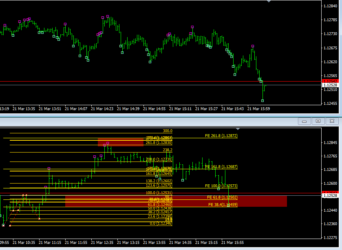Click price 1.12765 on lower chart axis

pos(330,156)
